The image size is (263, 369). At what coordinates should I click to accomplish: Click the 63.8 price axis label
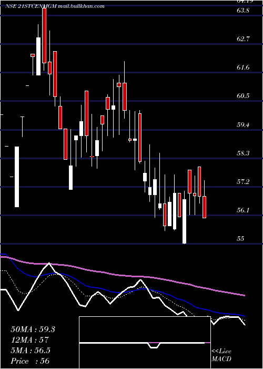pyautogui.click(x=243, y=11)
